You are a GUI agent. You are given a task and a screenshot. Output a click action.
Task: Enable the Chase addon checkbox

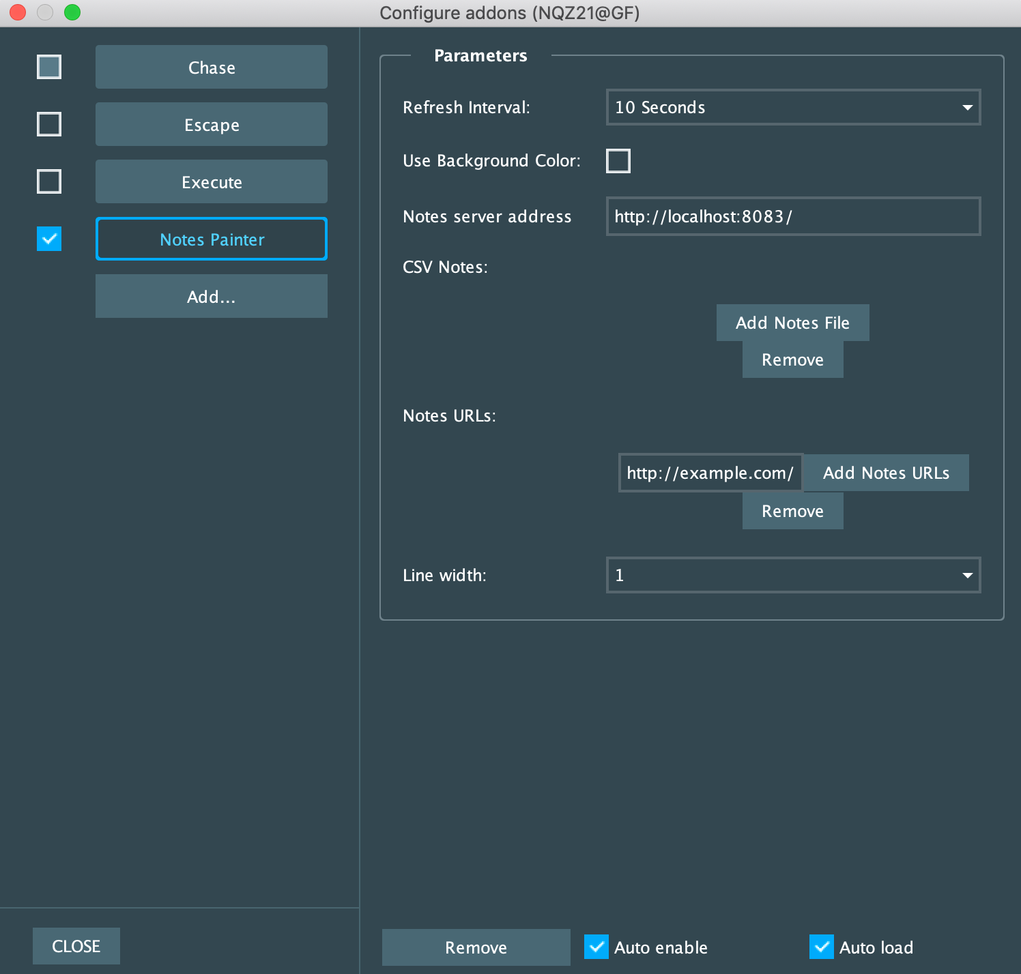tap(49, 67)
